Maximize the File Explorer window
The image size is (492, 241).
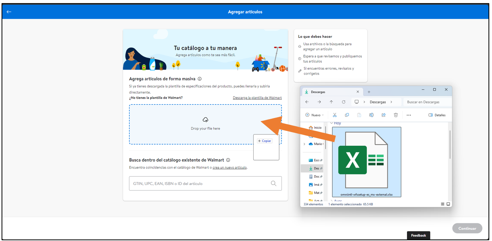click(x=434, y=90)
